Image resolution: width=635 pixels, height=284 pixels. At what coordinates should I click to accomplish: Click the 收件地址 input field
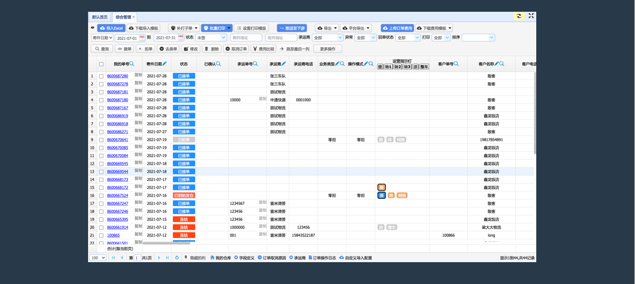pyautogui.click(x=281, y=38)
